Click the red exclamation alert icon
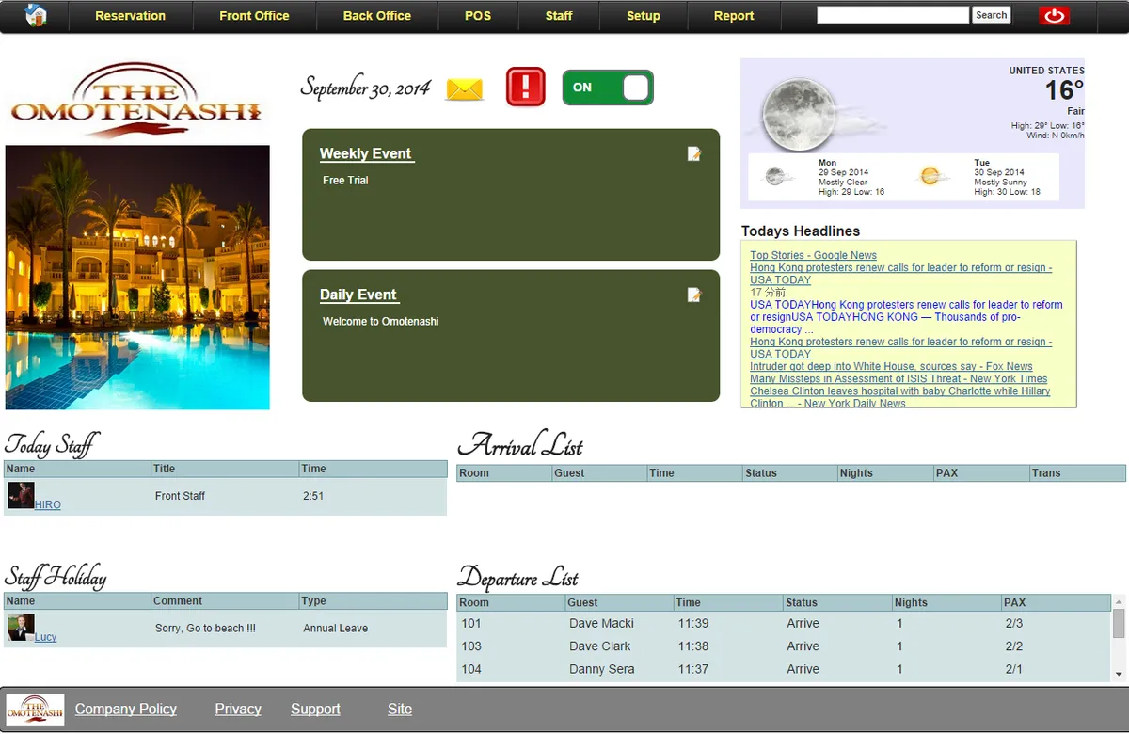 [x=526, y=88]
